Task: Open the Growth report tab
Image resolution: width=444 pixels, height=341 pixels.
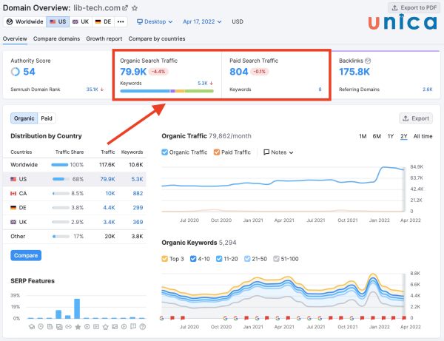Action: 104,38
